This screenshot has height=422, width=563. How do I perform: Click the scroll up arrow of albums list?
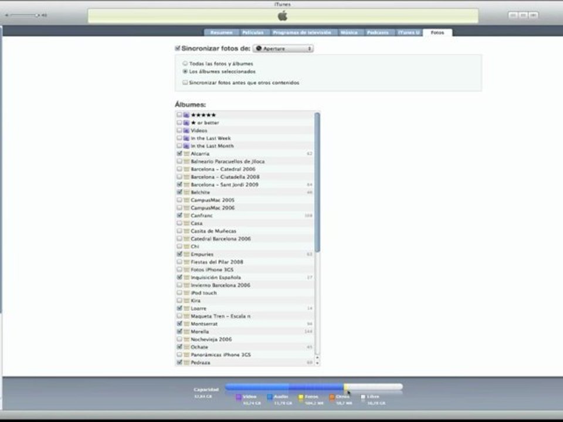(317, 358)
